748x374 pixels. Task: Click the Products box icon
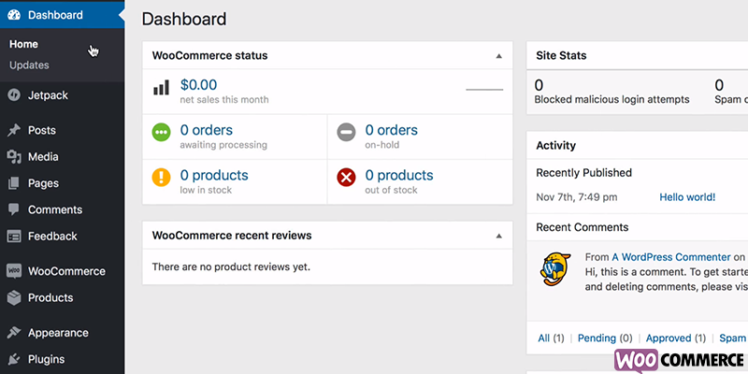point(14,297)
